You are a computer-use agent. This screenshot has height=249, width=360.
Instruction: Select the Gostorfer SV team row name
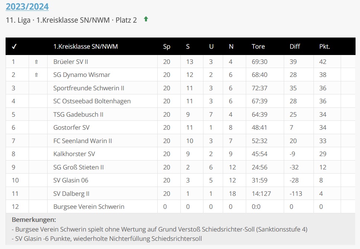(71, 127)
